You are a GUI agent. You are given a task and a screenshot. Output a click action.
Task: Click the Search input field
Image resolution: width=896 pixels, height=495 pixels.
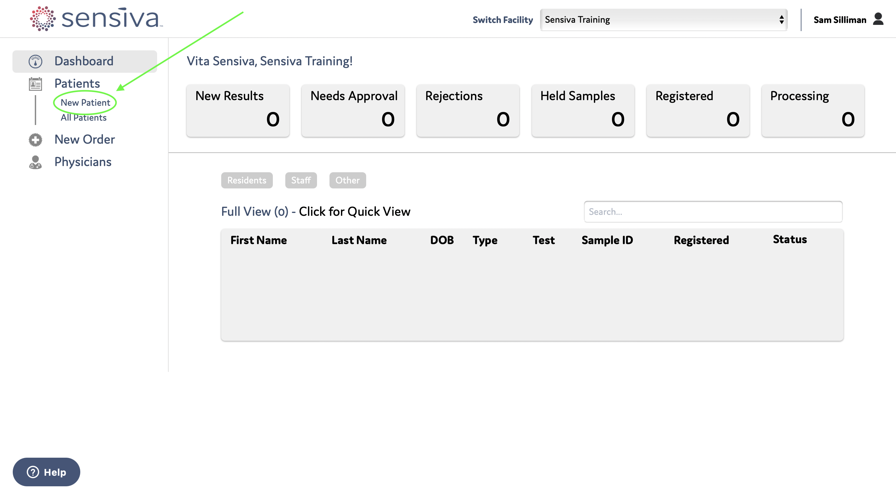pos(714,211)
